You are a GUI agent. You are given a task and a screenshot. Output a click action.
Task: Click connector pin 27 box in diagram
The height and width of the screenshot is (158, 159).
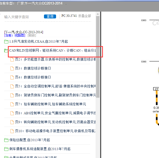(156, 89)
